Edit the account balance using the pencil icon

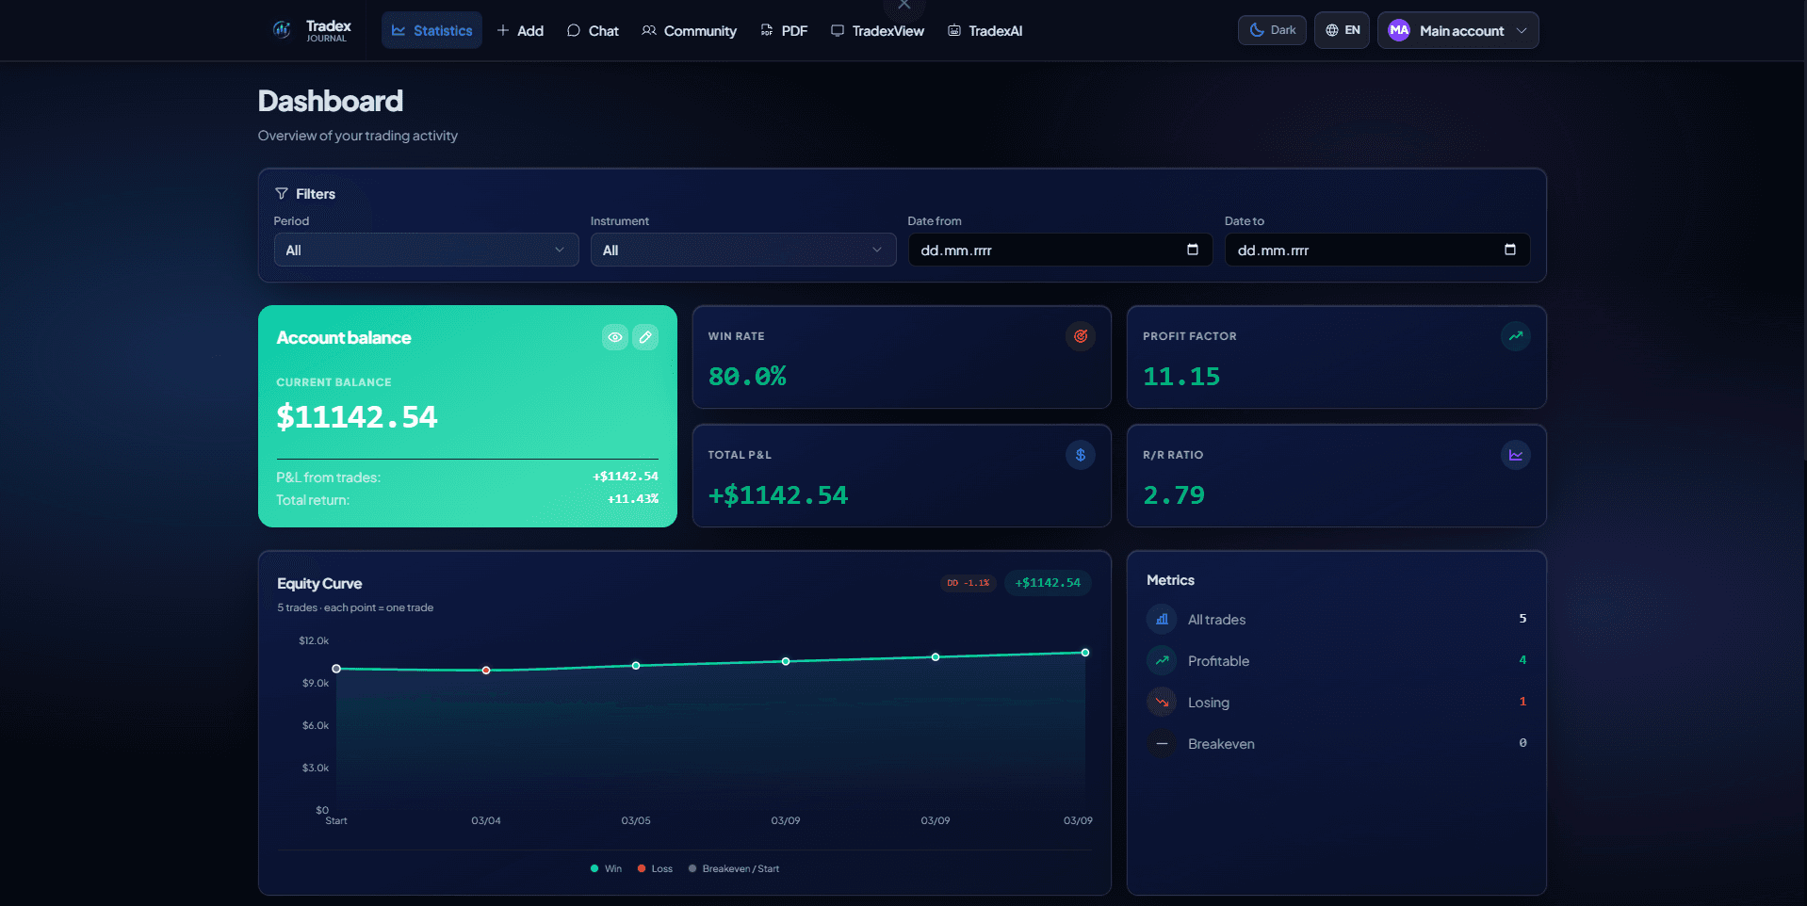point(645,337)
